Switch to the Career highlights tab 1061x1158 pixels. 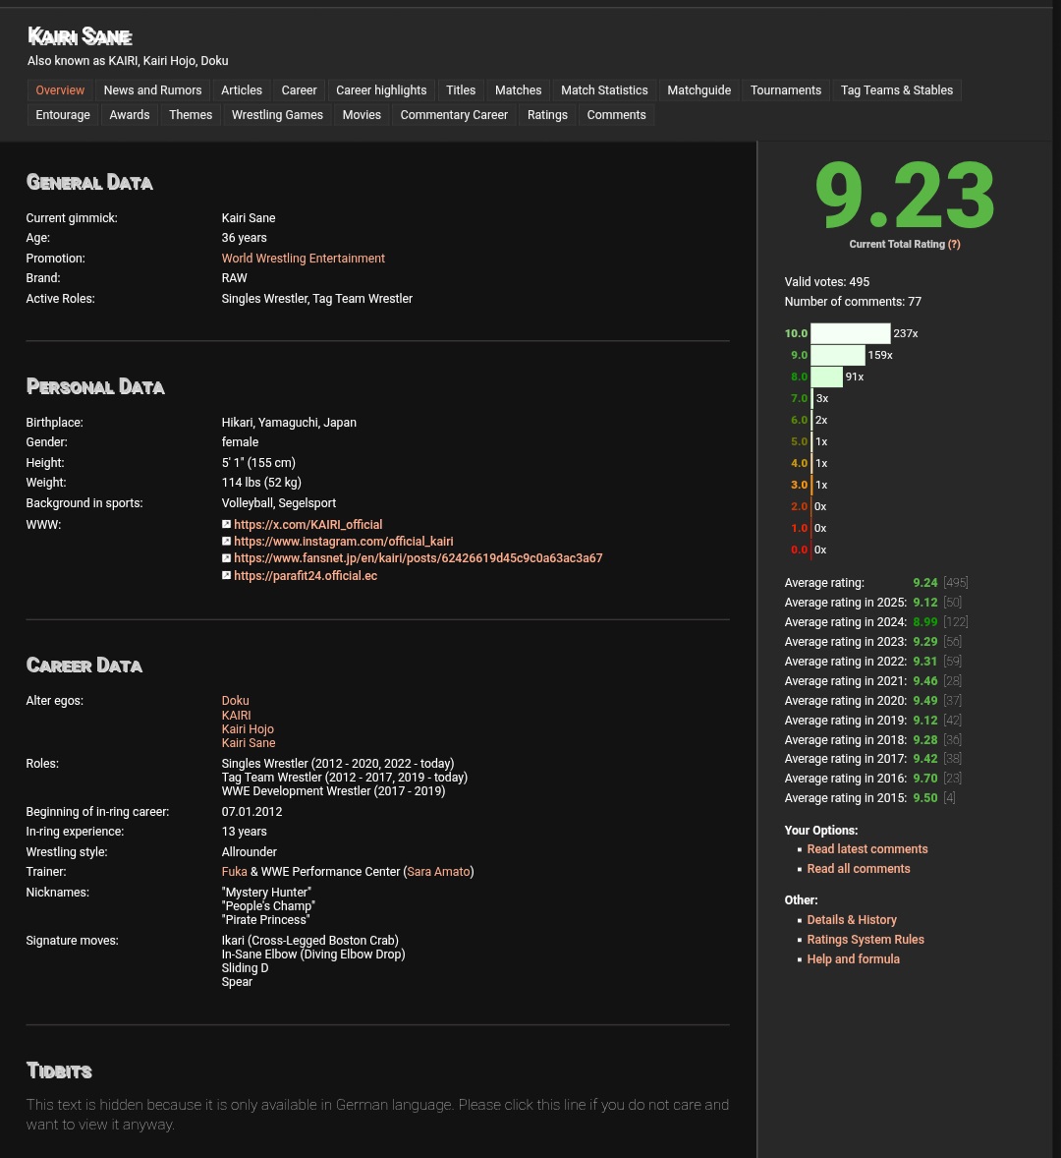(x=381, y=90)
